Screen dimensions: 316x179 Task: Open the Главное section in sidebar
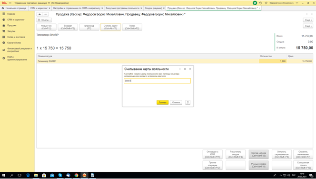pos(11,14)
